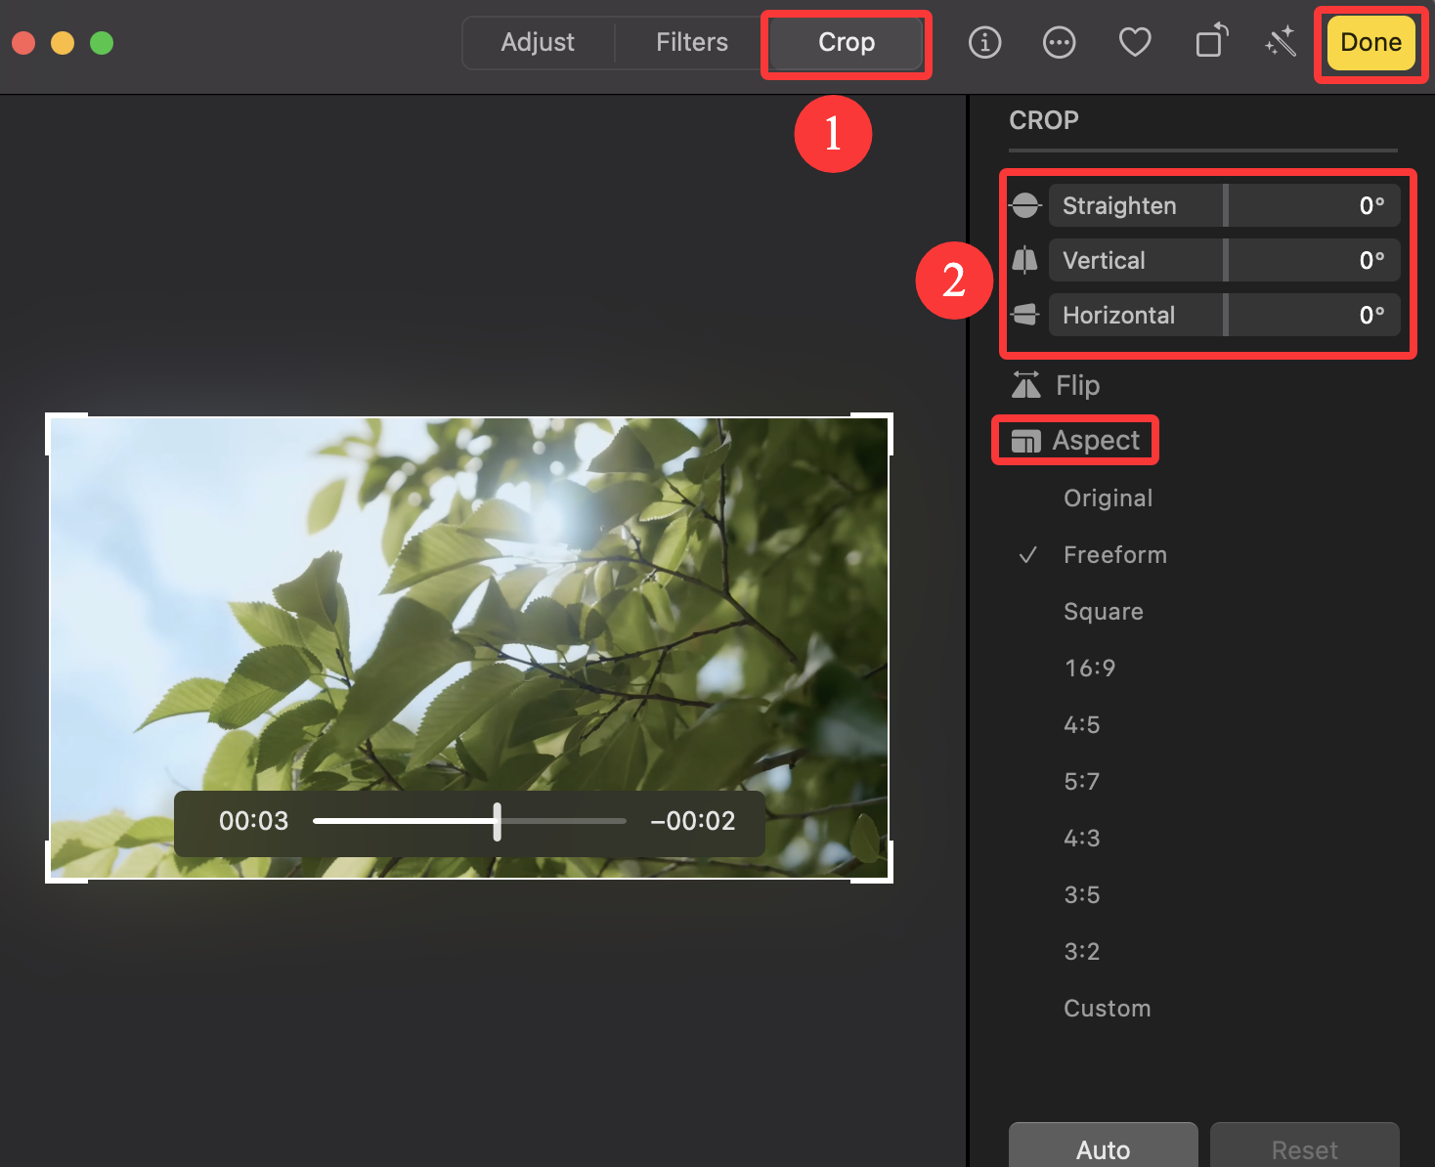Click the Auto crop button
The image size is (1435, 1167).
1103,1148
